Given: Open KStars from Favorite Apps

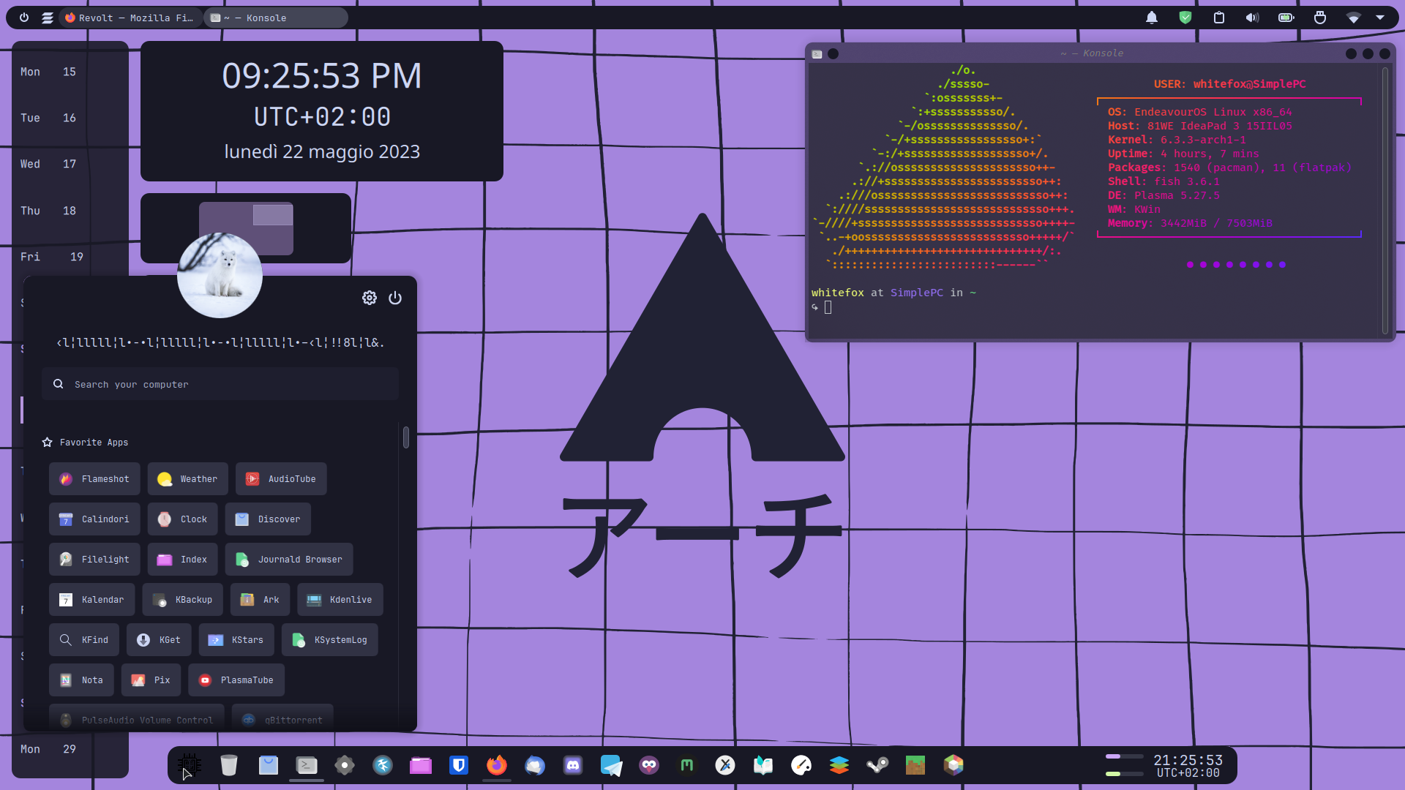Looking at the screenshot, I should point(236,639).
